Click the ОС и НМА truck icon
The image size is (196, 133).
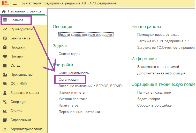5,83
